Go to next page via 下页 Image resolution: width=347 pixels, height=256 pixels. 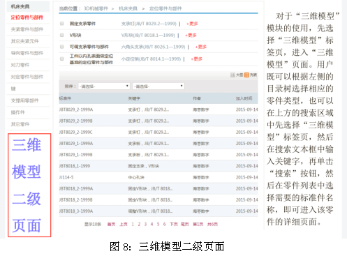pos(174,224)
